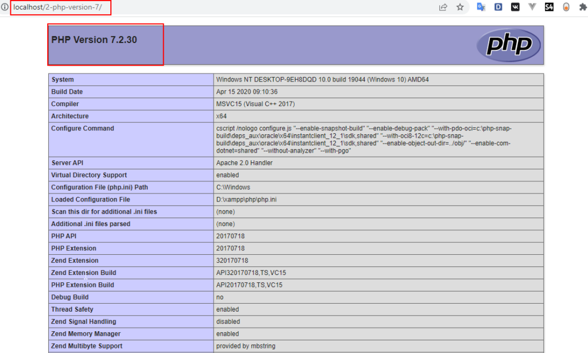The width and height of the screenshot is (588, 353).
Task: Click the Build Date value
Action: click(247, 92)
